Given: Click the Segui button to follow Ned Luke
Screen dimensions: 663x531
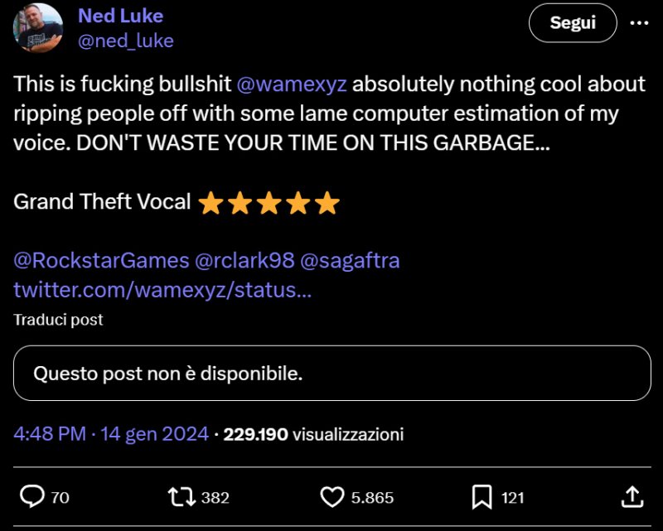Looking at the screenshot, I should pyautogui.click(x=571, y=23).
